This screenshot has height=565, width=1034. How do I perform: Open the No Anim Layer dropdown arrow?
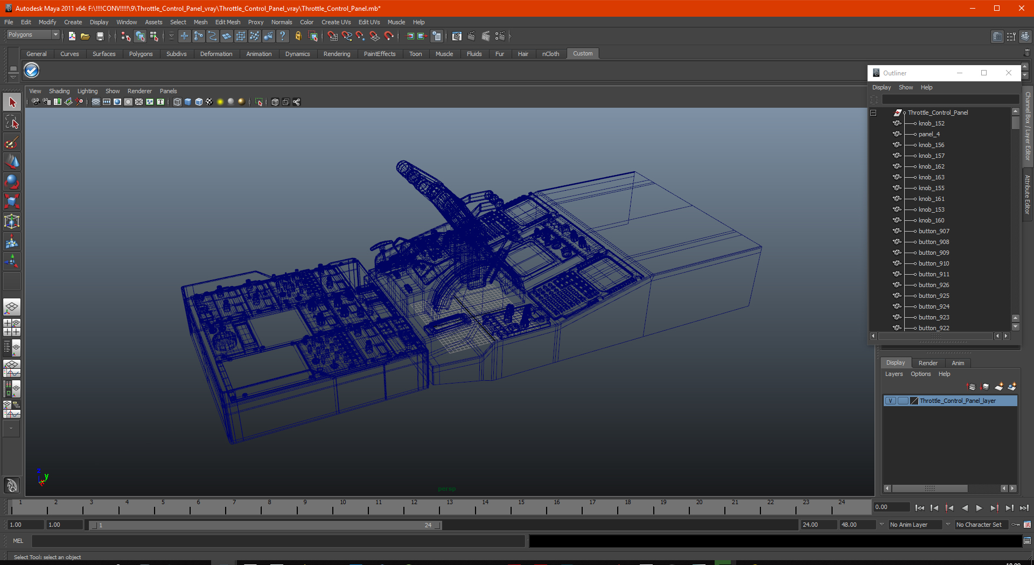[882, 524]
